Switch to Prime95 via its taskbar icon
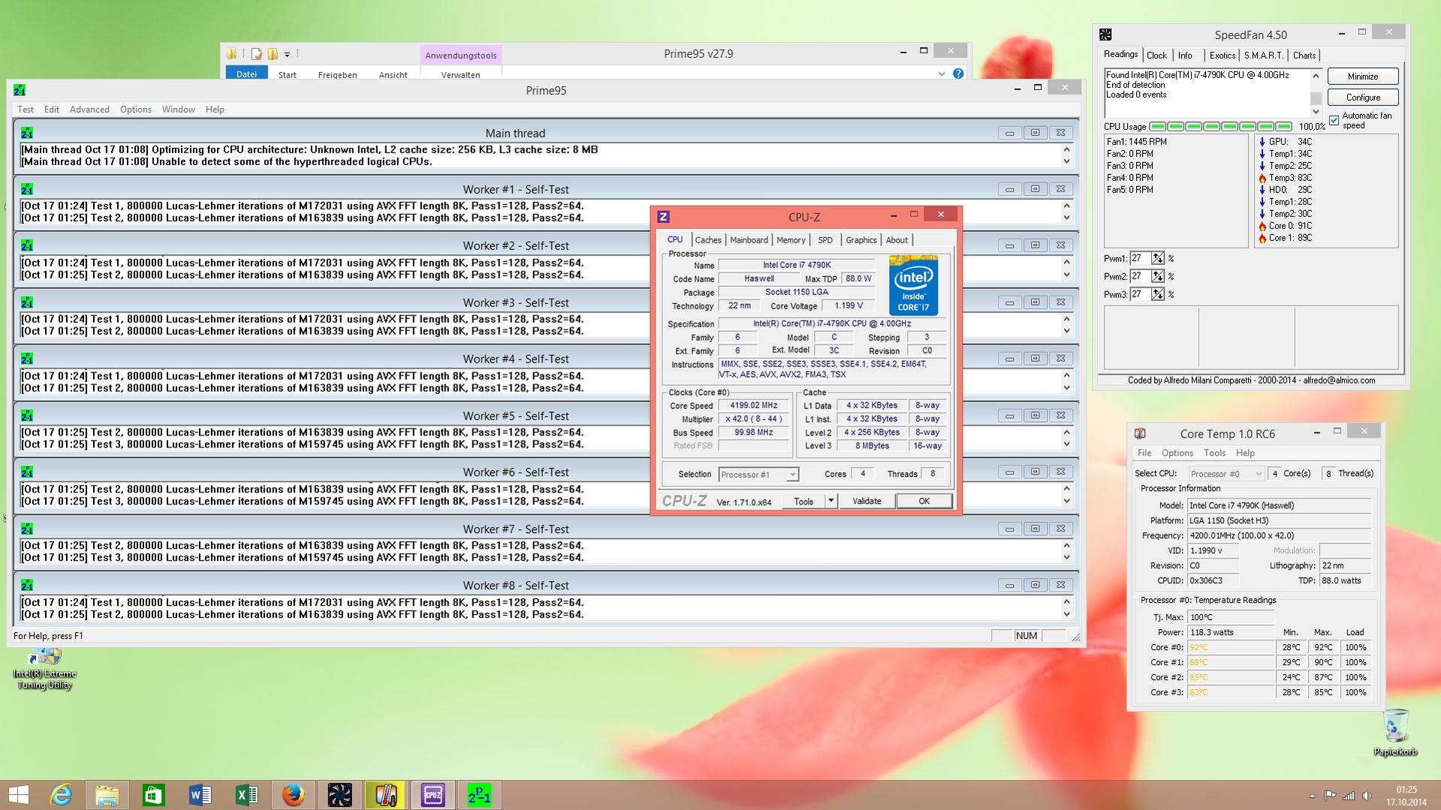This screenshot has height=810, width=1441. pyautogui.click(x=479, y=795)
